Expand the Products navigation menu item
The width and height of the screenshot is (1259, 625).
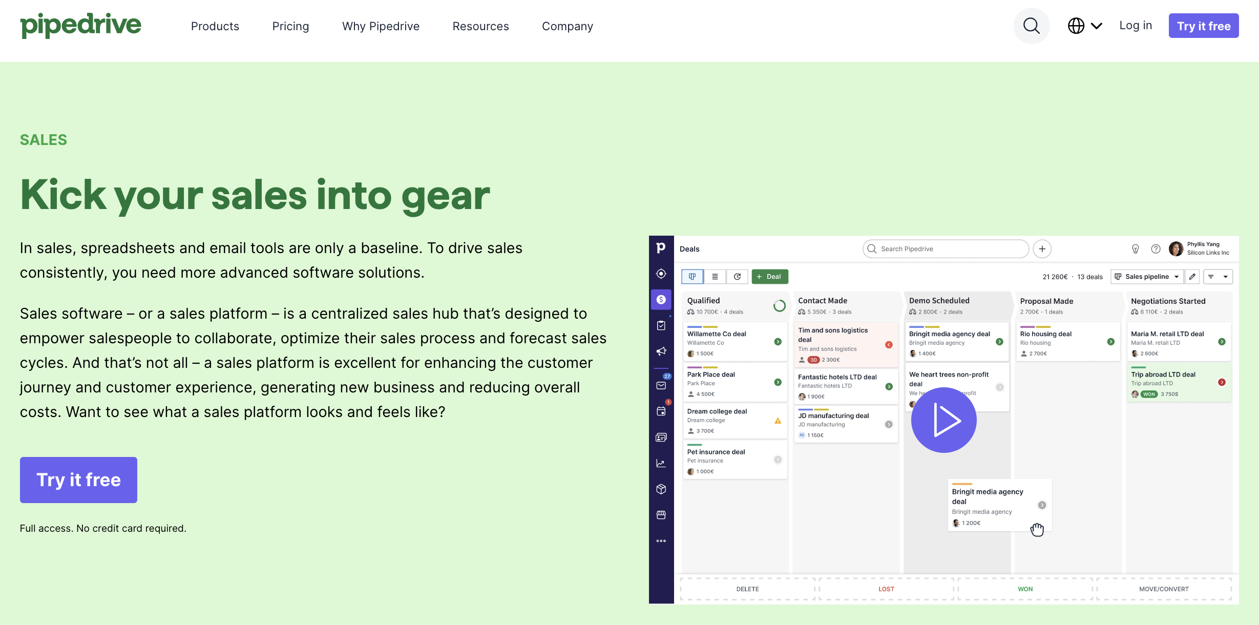point(215,26)
